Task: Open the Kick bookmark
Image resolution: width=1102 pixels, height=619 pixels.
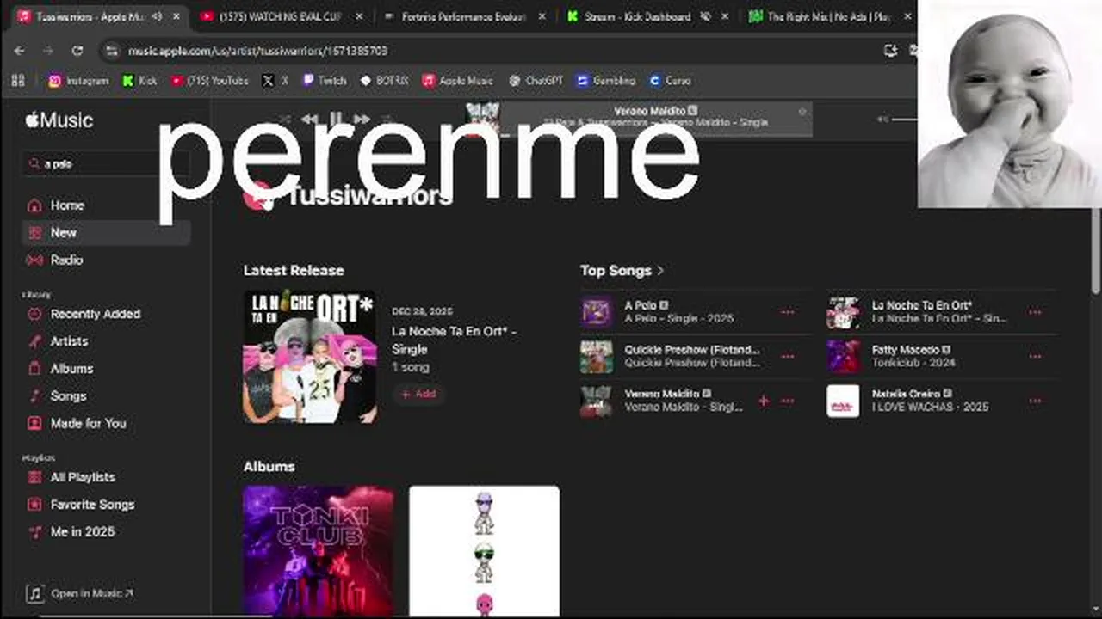Action: pos(139,80)
